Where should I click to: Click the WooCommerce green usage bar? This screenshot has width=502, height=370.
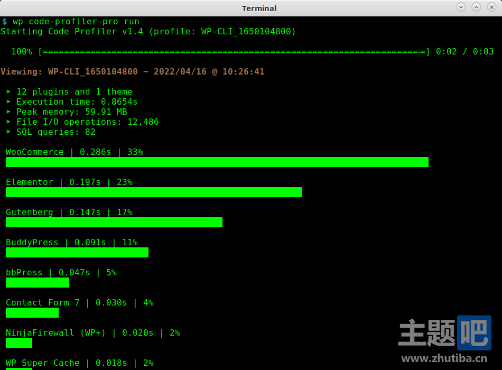click(x=217, y=162)
